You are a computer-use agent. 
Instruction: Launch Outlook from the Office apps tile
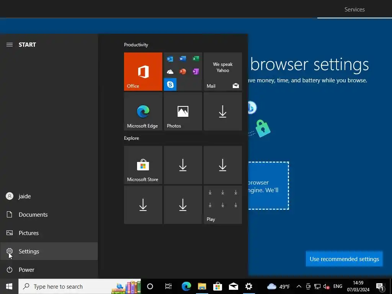pos(170,59)
